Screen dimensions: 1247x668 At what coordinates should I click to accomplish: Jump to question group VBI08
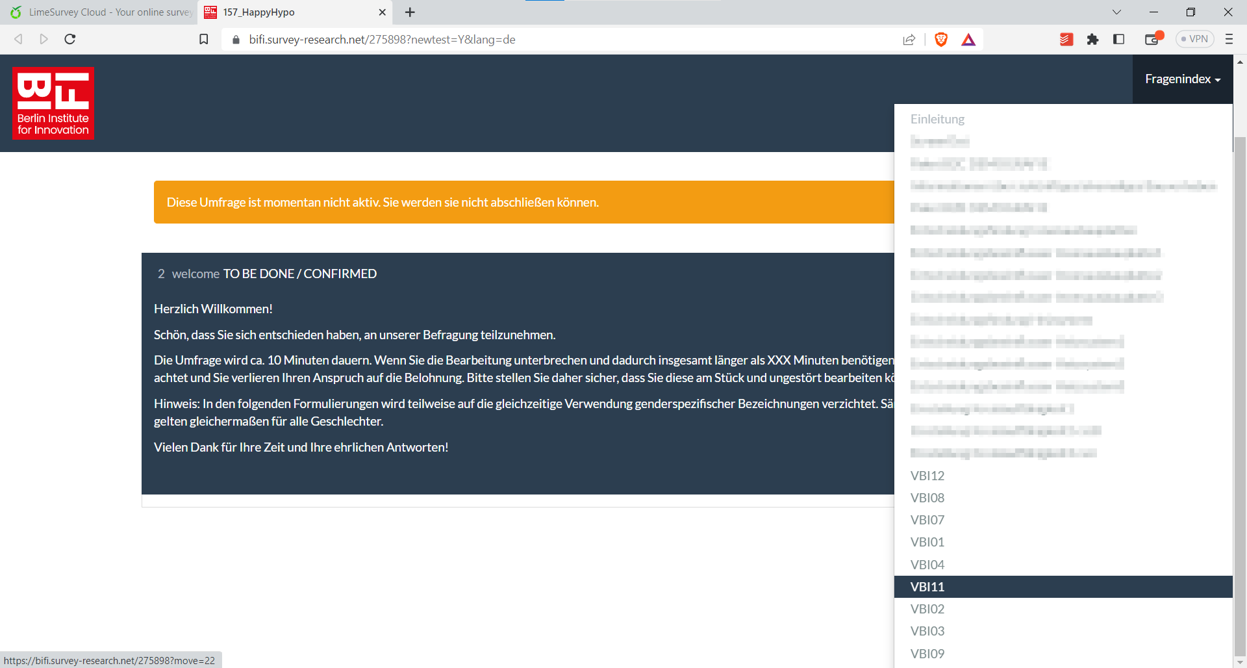[1063, 498]
